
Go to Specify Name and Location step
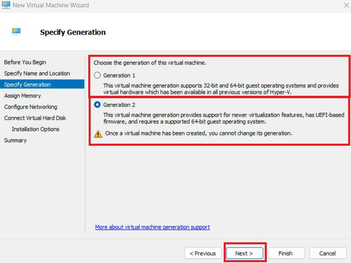click(x=37, y=73)
